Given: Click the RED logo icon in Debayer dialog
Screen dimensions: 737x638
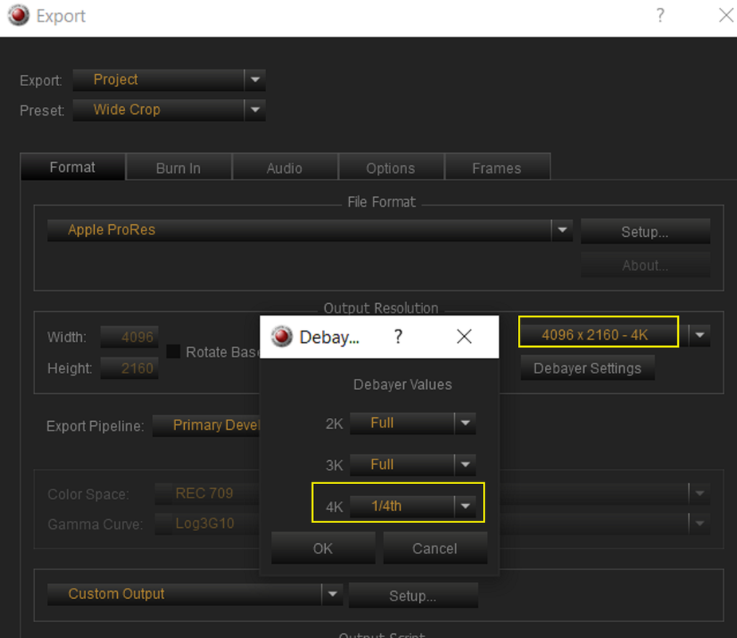Looking at the screenshot, I should click(x=281, y=337).
